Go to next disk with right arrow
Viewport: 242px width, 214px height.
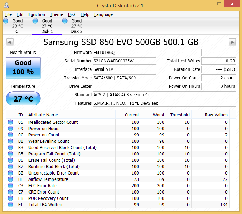click(232, 42)
